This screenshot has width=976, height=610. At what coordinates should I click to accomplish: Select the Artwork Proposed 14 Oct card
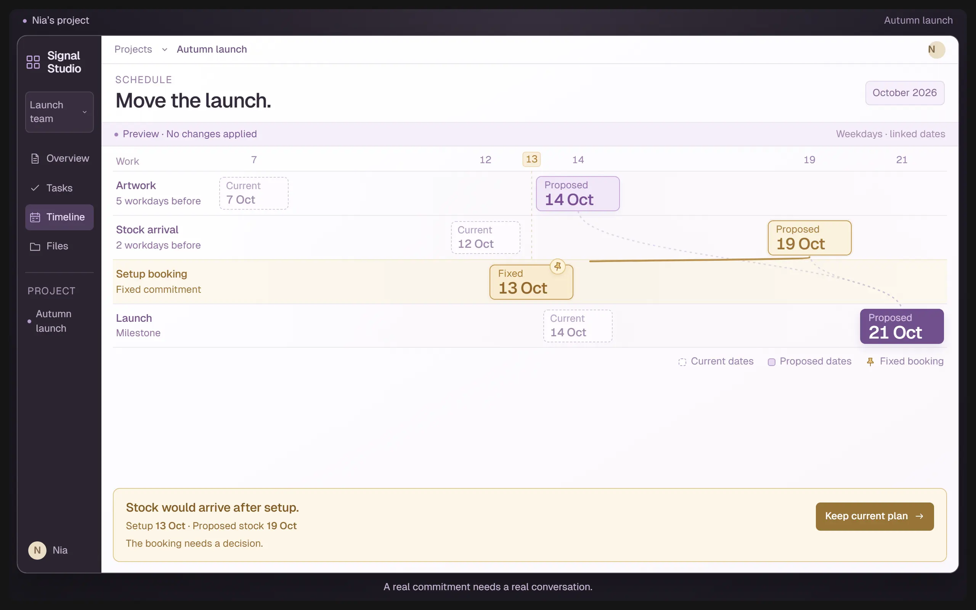(578, 193)
